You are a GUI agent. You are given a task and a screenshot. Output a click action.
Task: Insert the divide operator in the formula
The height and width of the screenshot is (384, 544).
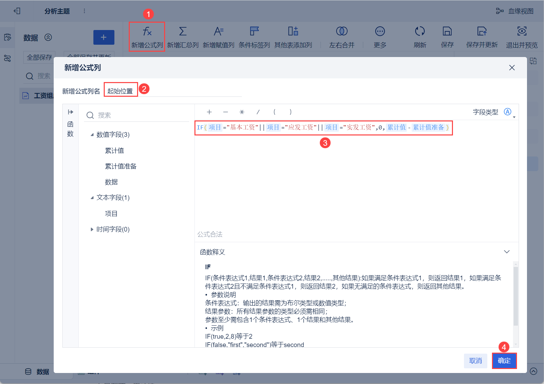coord(258,112)
